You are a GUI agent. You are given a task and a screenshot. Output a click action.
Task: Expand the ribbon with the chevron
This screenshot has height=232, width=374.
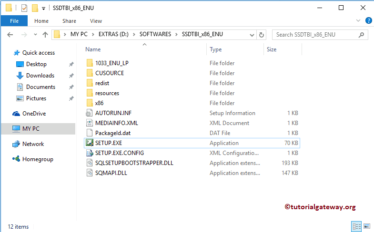point(358,21)
